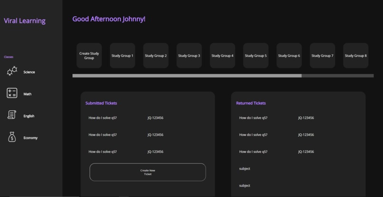
Task: Click the second 'subject' returned ticket row
Action: (x=245, y=186)
